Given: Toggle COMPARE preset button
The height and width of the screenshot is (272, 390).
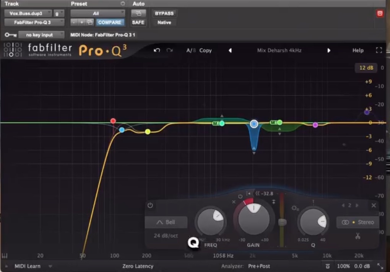Looking at the screenshot, I should click(109, 23).
